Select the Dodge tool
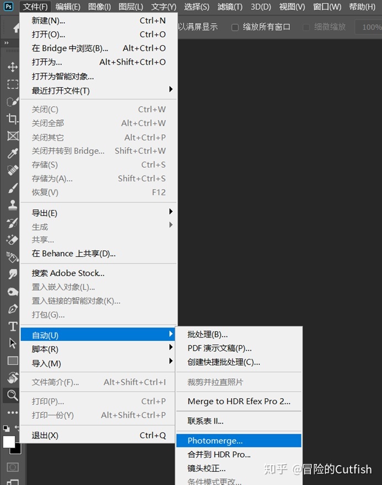This screenshot has height=485, width=382. coord(12,292)
